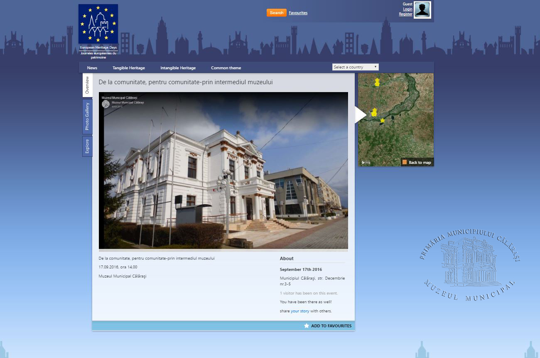Open the Tangible Heritage menu
Viewport: 540px width, 358px height.
click(129, 68)
